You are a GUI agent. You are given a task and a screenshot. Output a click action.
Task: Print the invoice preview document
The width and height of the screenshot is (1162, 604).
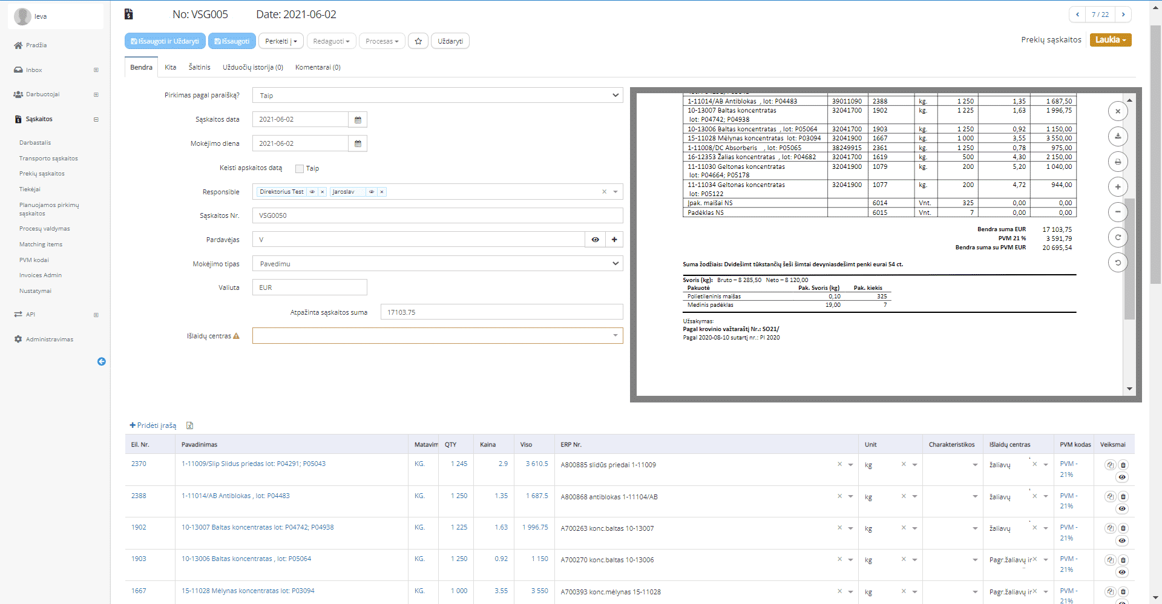[1118, 162]
